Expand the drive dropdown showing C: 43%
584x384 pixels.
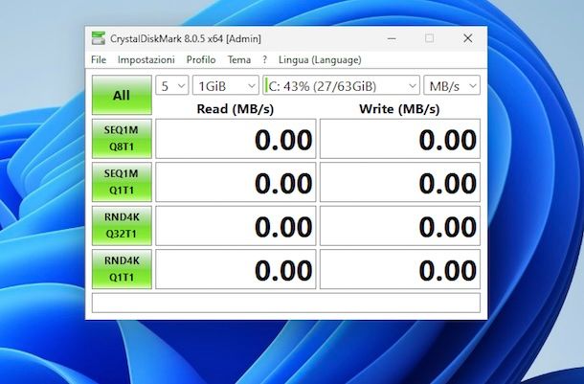pyautogui.click(x=341, y=85)
